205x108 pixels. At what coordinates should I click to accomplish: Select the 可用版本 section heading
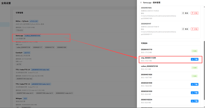pyautogui.click(x=144, y=43)
